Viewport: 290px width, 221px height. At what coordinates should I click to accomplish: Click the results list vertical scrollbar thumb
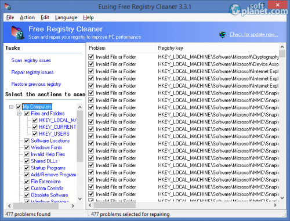(282, 54)
